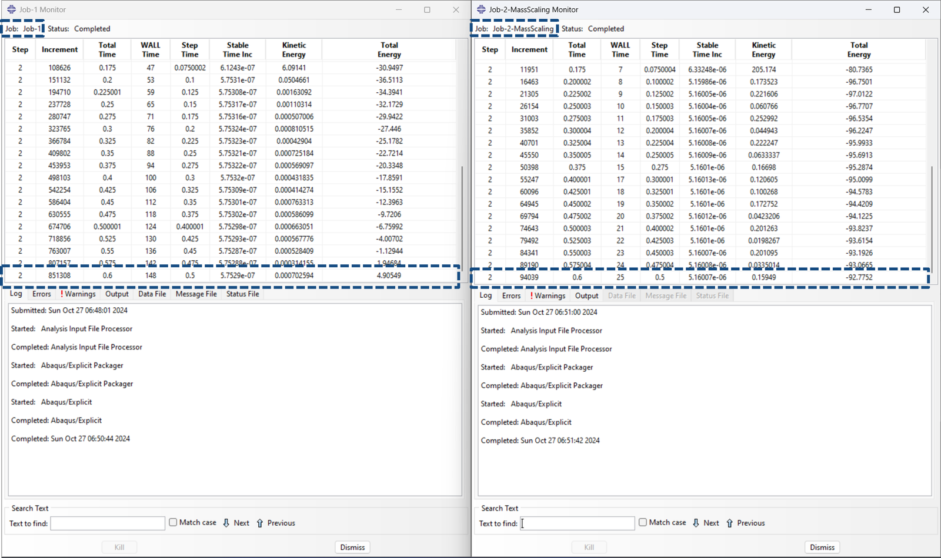The width and height of the screenshot is (941, 558).
Task: Select increment 498103 cell in Job-1
Action: 59,177
